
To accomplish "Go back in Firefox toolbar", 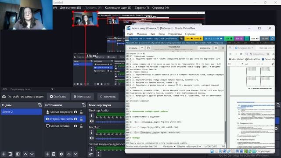I will (x=231, y=54).
